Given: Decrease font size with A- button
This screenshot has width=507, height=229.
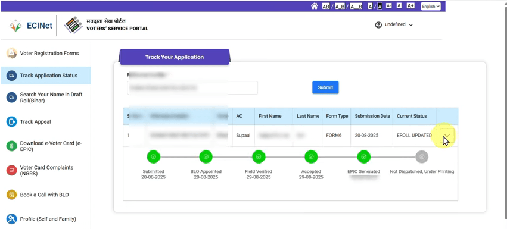Looking at the screenshot, I should pyautogui.click(x=389, y=6).
